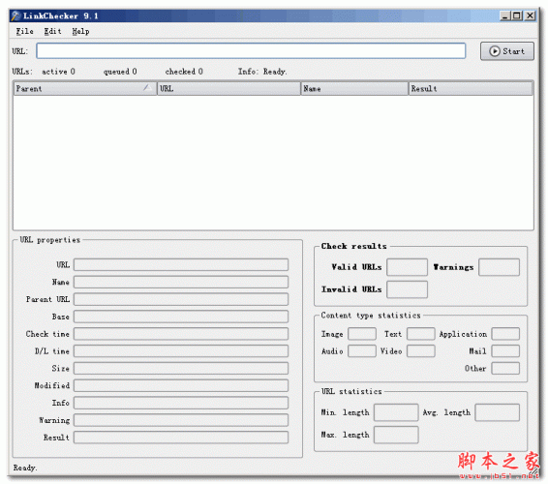548x484 pixels.
Task: Click the Name field in URL properties
Action: 181,282
